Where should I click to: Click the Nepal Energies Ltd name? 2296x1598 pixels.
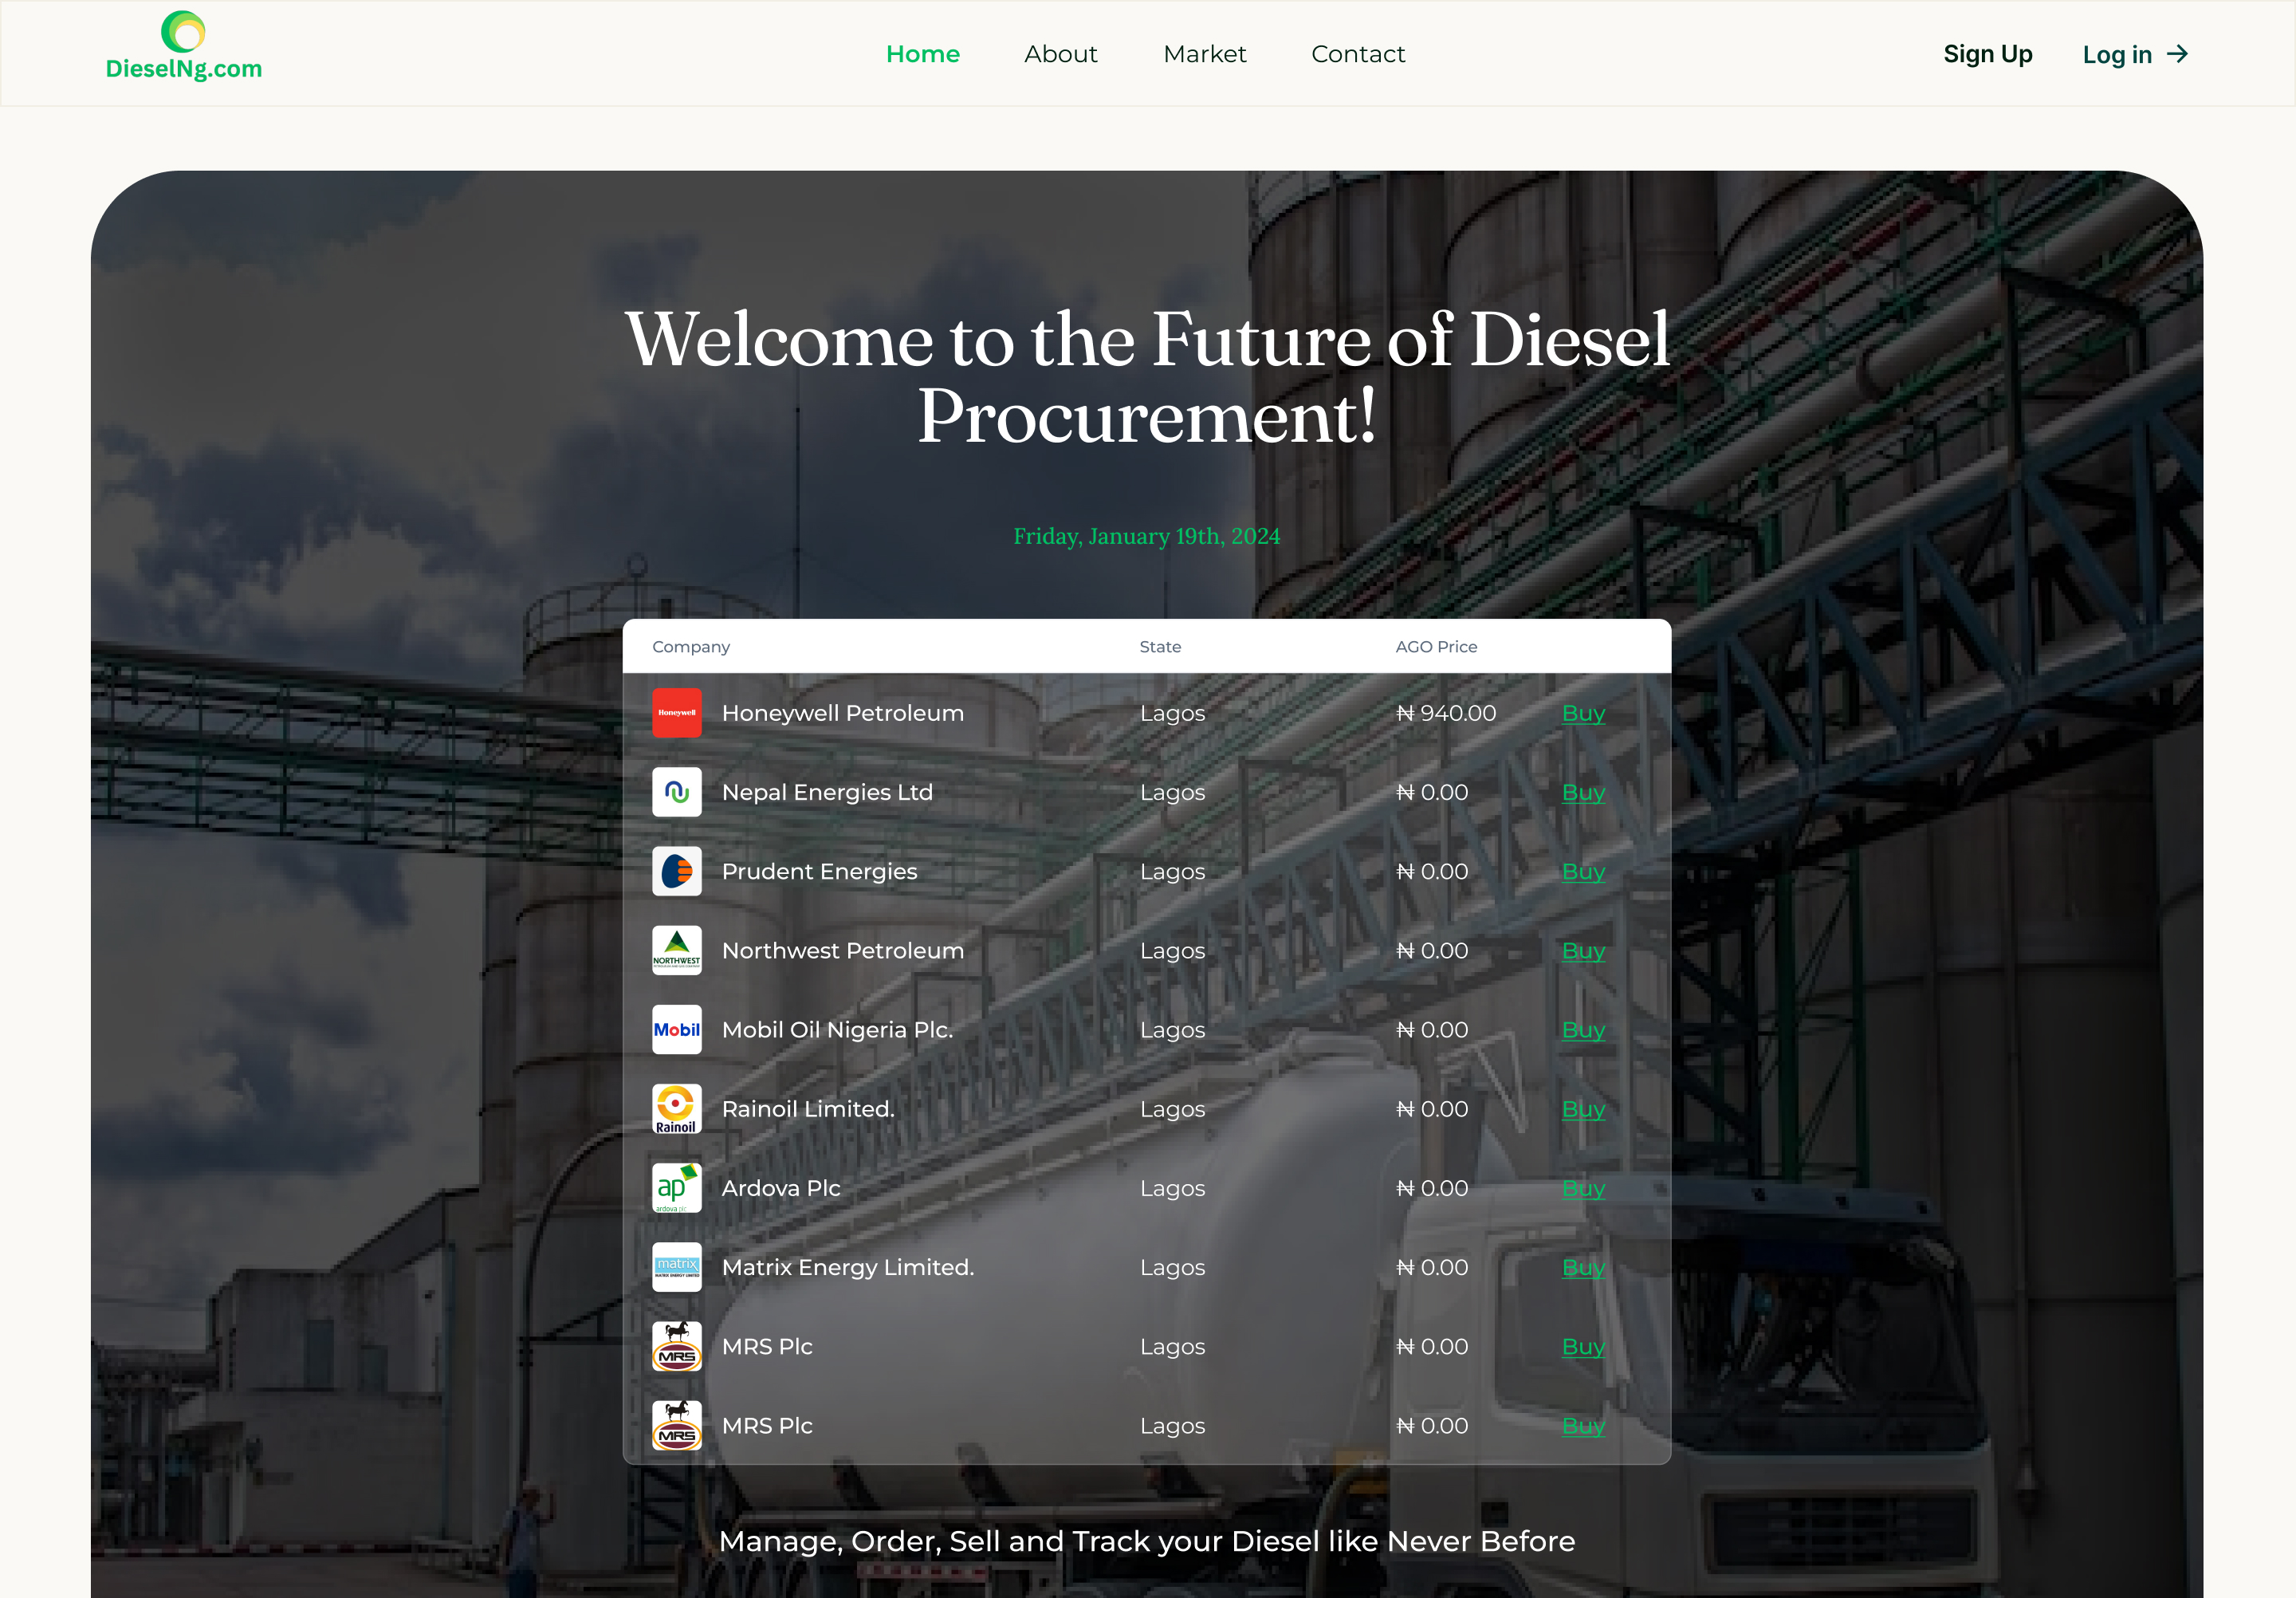[827, 793]
